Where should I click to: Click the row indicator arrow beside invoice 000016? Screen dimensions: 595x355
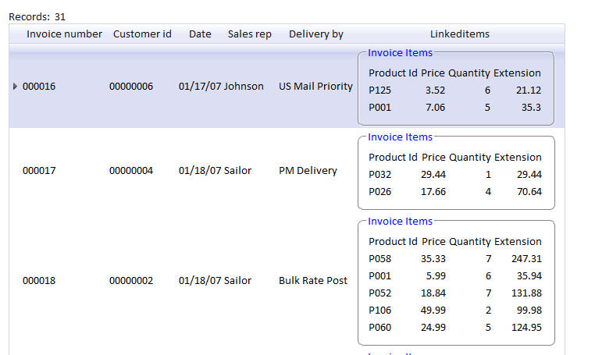[15, 87]
